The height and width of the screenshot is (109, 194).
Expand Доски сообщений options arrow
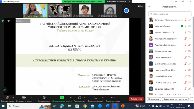pyautogui.click(x=103, y=98)
